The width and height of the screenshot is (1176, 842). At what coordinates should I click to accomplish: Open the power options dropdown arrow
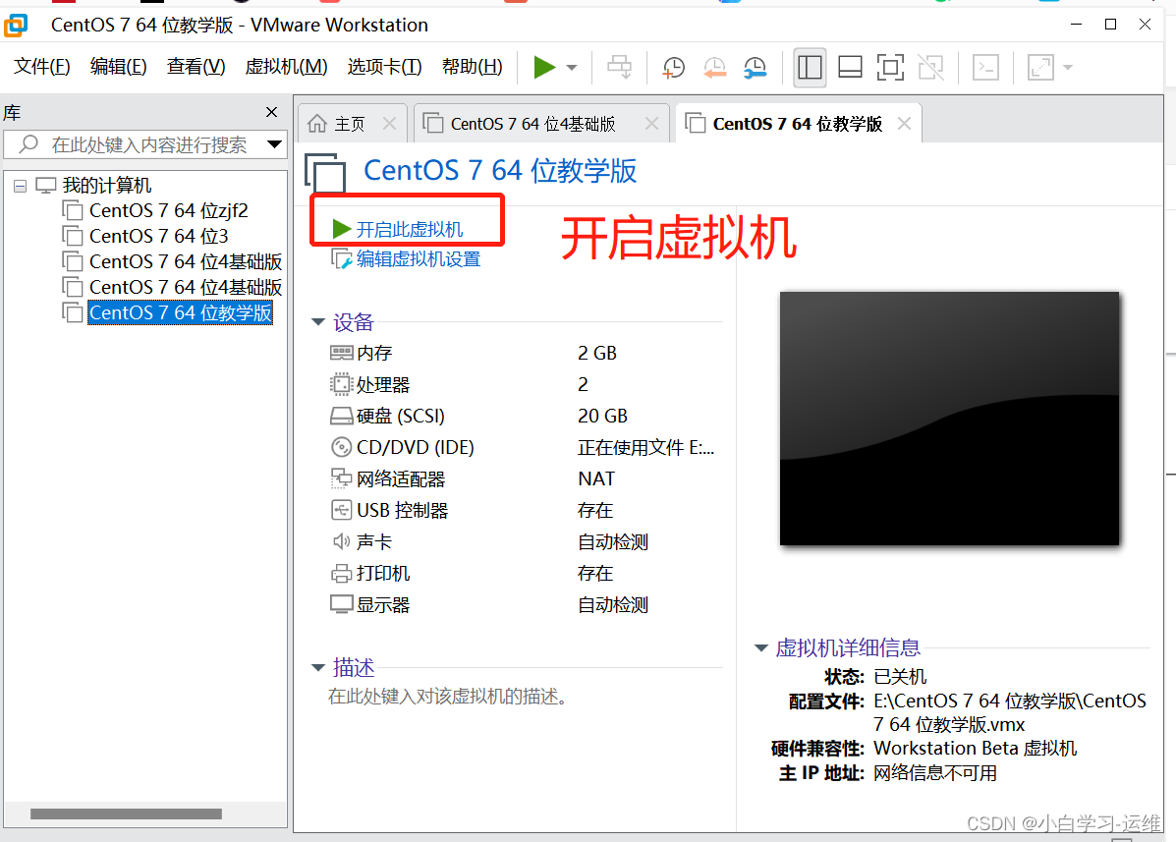click(x=572, y=68)
